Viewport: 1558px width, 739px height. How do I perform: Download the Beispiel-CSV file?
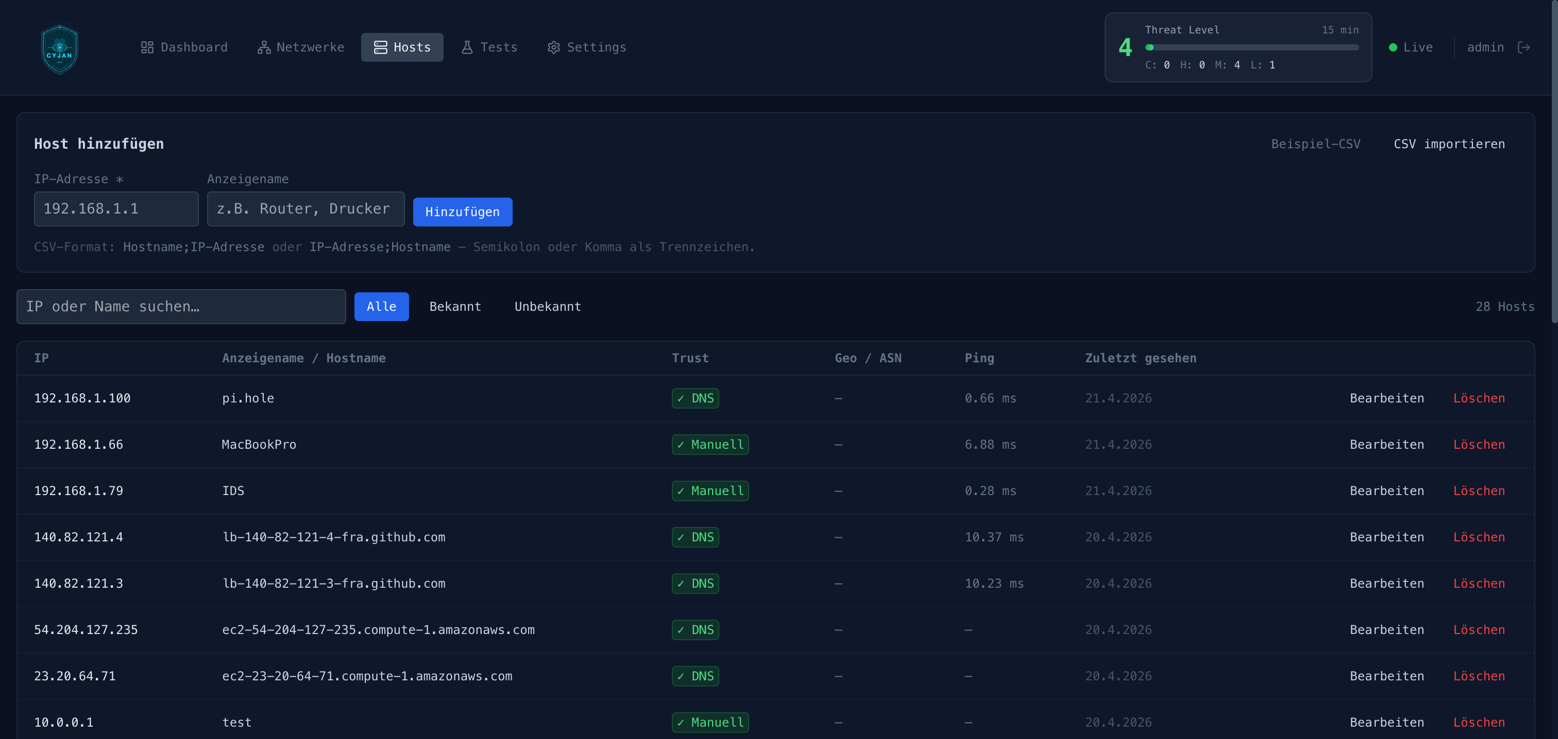[1315, 144]
